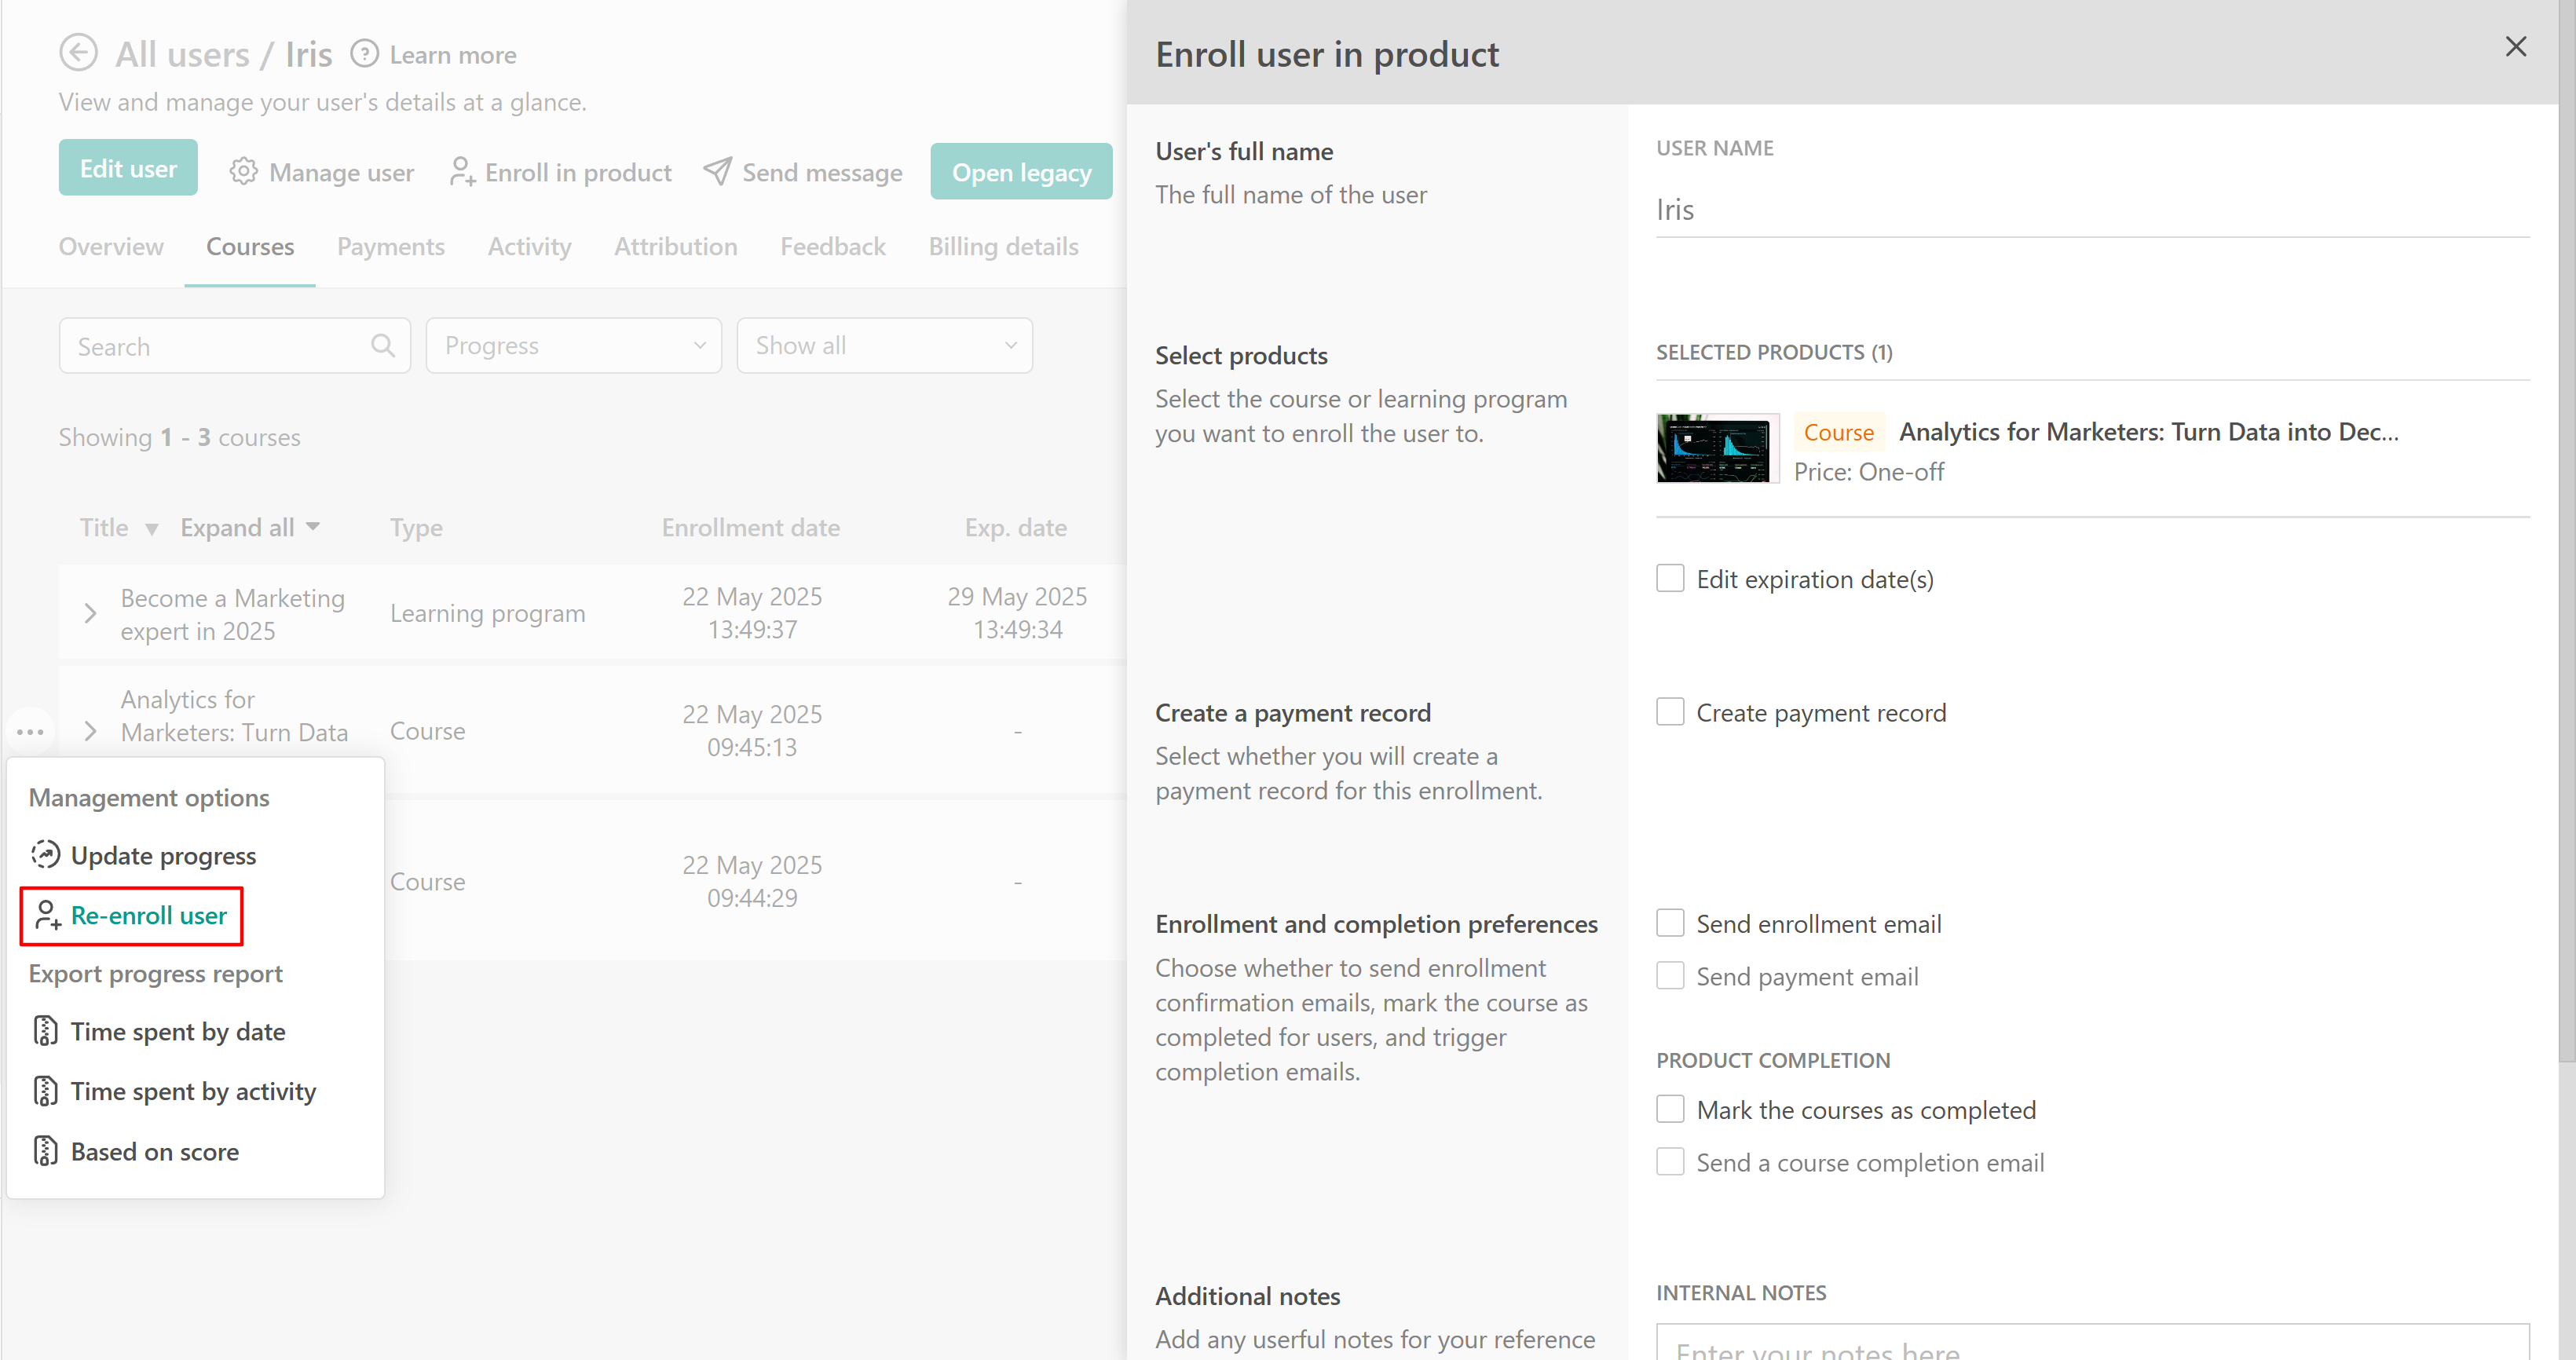This screenshot has height=1360, width=2576.
Task: Click the Edit user button
Action: click(x=128, y=168)
